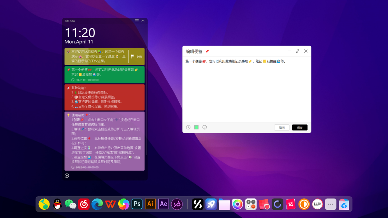Open Adobe Illustrator from the dock
The height and width of the screenshot is (218, 388).
150,204
